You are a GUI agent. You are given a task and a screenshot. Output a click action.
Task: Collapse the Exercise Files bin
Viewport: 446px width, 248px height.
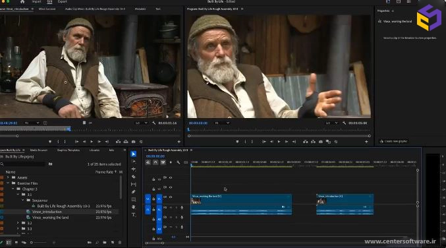point(8,183)
